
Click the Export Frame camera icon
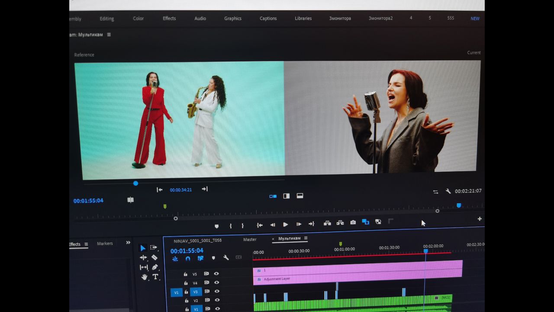pyautogui.click(x=353, y=222)
